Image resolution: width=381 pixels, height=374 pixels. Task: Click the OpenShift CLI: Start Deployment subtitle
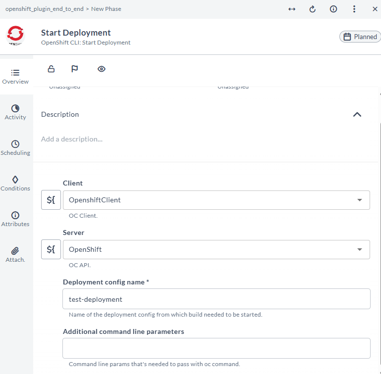86,43
